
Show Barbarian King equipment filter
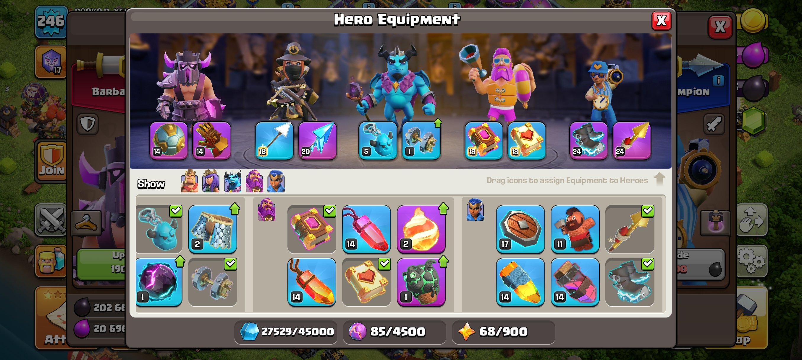click(189, 181)
